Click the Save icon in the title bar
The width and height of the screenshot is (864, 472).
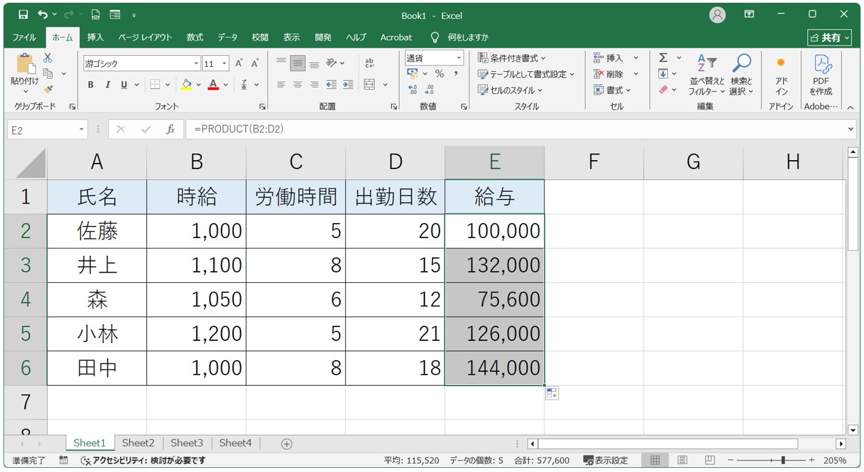23,14
